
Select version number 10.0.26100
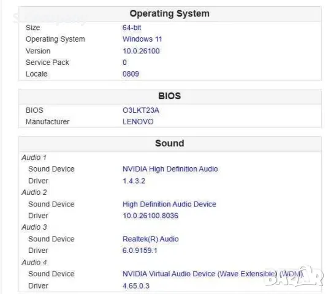(141, 51)
